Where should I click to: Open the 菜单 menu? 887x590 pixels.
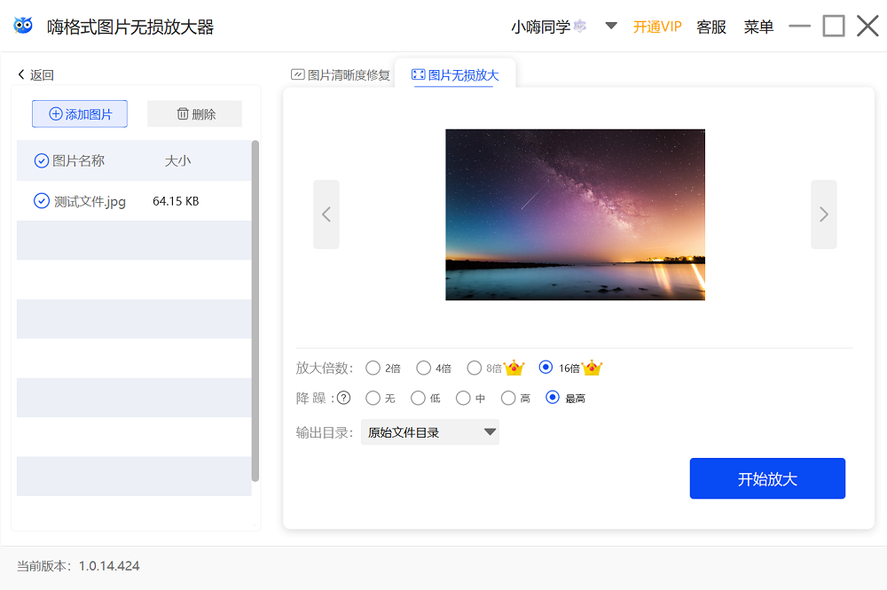pyautogui.click(x=758, y=27)
